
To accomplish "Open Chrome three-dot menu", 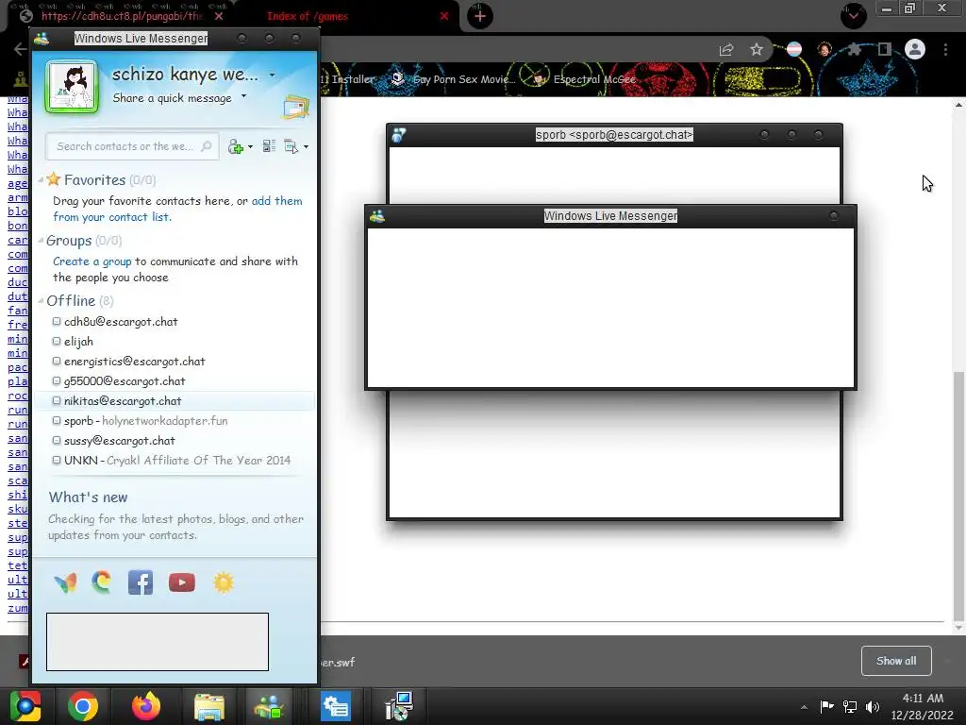I will 945,49.
